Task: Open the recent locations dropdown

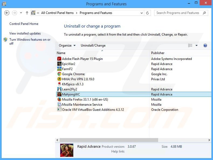Action: click(x=21, y=13)
